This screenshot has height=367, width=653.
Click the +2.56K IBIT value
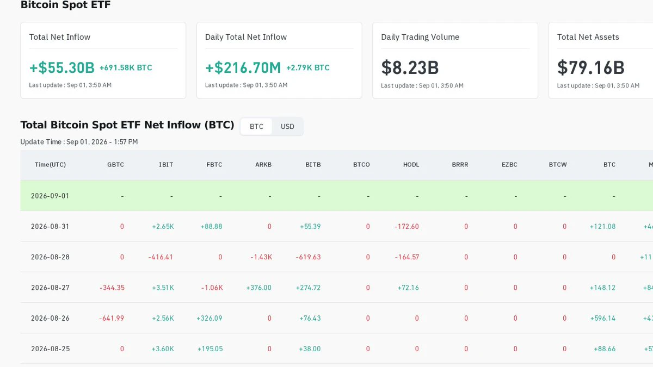point(163,318)
